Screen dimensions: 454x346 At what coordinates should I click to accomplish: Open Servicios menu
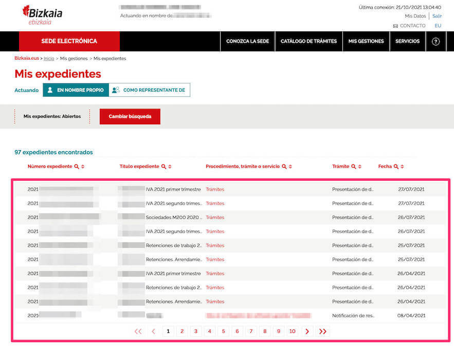coord(407,42)
